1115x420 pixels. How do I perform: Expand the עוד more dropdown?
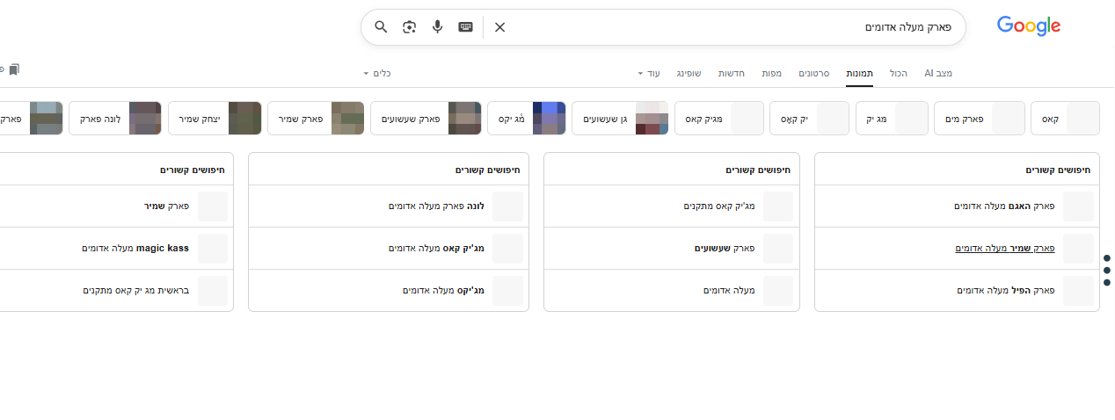649,73
